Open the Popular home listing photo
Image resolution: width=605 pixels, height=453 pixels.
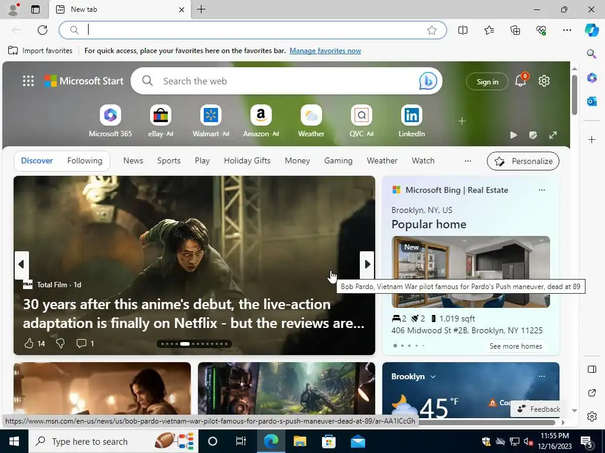[470, 271]
